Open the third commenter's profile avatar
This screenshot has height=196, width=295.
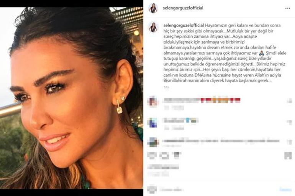153,142
